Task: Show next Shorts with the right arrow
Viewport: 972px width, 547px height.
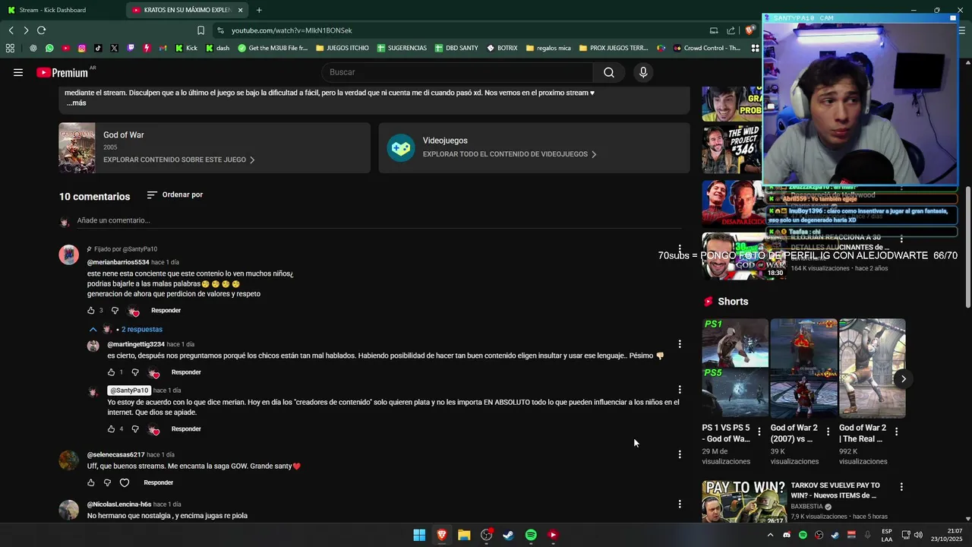Action: (x=903, y=378)
